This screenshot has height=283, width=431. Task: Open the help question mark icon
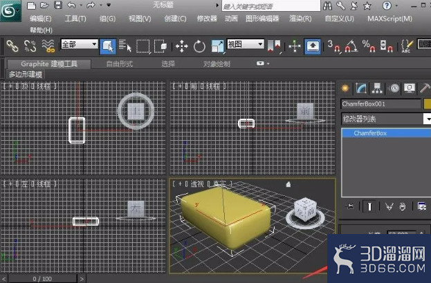coord(387,6)
